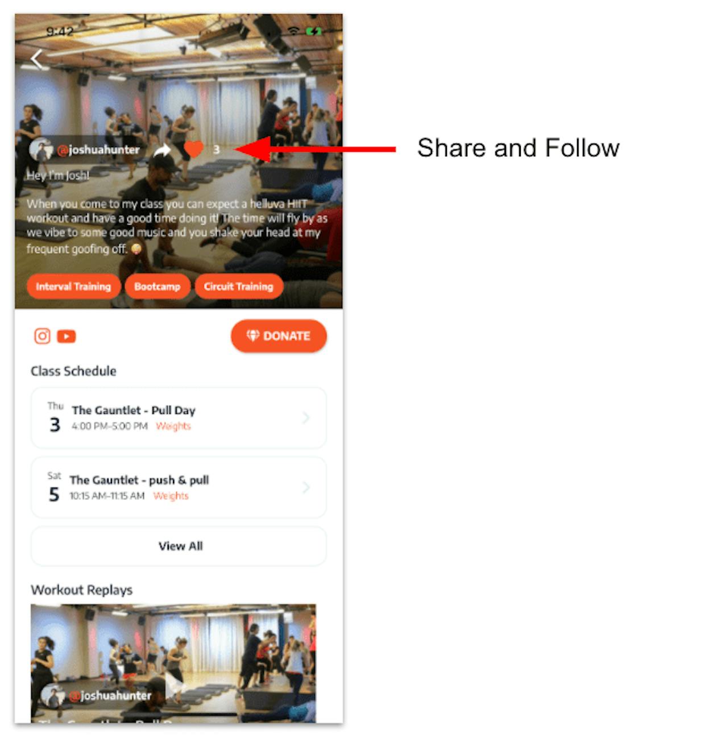
Task: Tap the share arrow icon
Action: pyautogui.click(x=162, y=150)
